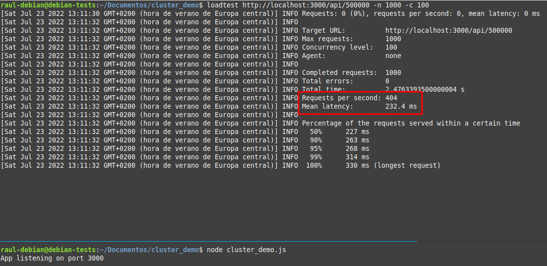Click the Target URL value in the output
Image resolution: width=547 pixels, height=266 pixels.
[448, 30]
